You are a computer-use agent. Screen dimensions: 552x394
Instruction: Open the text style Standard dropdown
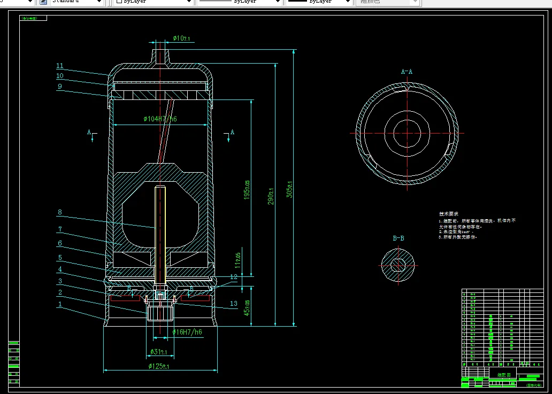[99, 2]
